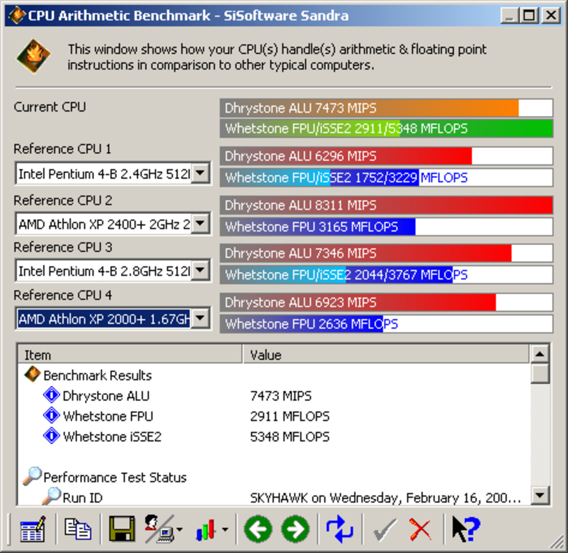The image size is (568, 553).
Task: Click the What's This help cursor icon
Action: [466, 529]
